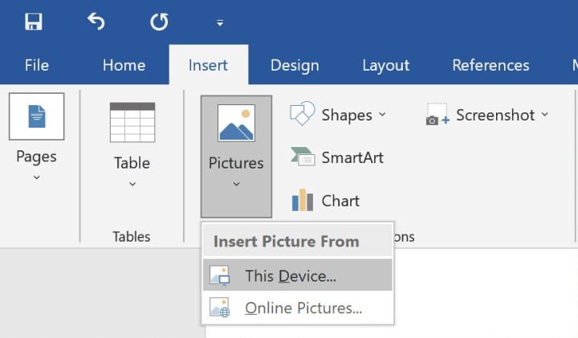Open the Screenshot dropdown arrow
The width and height of the screenshot is (578, 338).
point(545,115)
